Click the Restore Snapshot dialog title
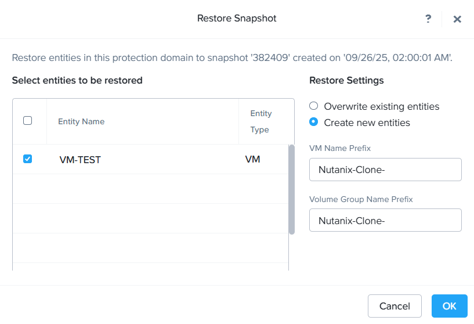This screenshot has width=474, height=324. click(237, 19)
